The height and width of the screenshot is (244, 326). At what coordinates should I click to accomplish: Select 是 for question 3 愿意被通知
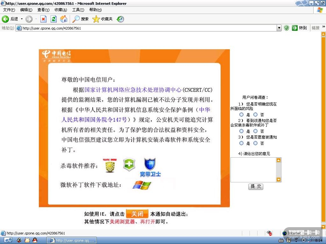pyautogui.click(x=241, y=143)
